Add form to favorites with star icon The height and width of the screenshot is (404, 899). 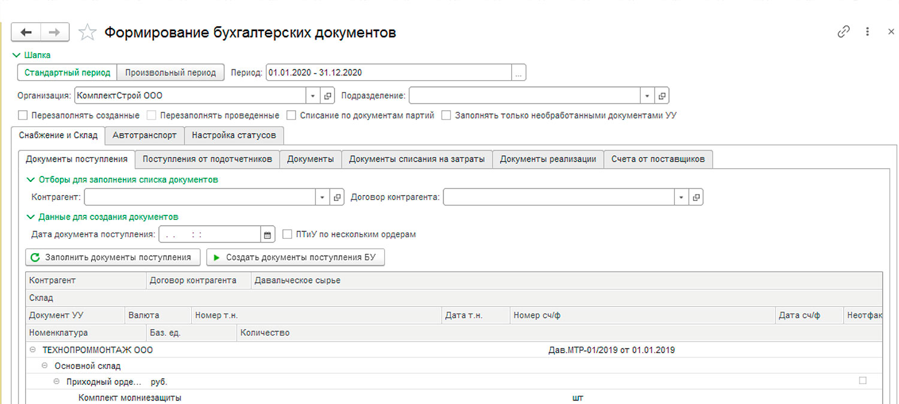click(x=88, y=32)
